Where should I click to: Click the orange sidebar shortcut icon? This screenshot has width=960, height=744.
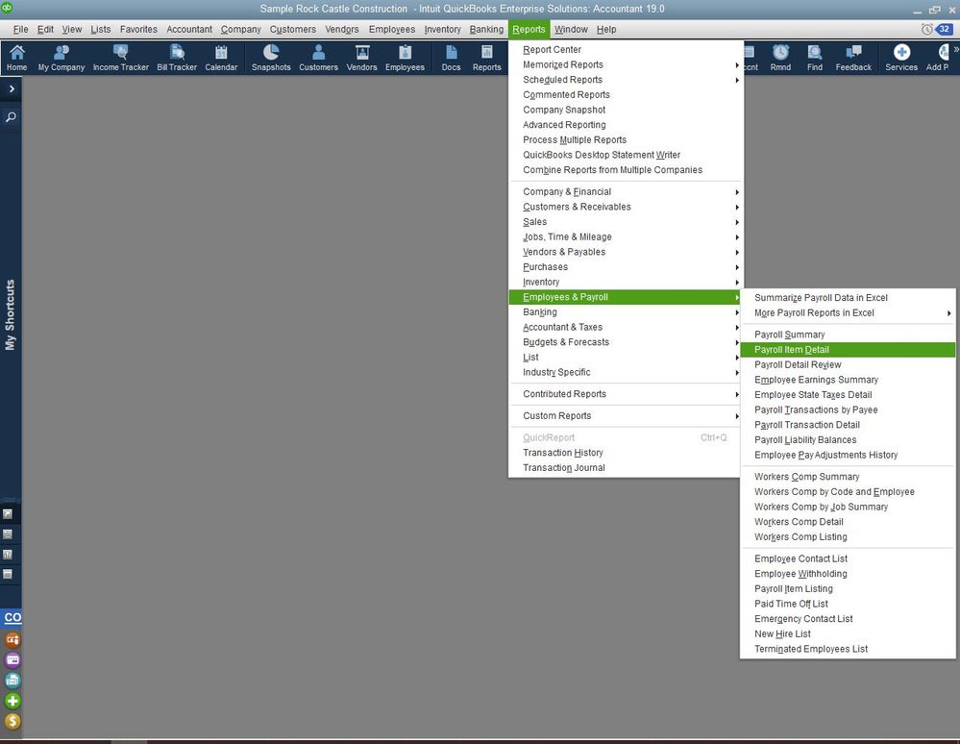(12, 640)
